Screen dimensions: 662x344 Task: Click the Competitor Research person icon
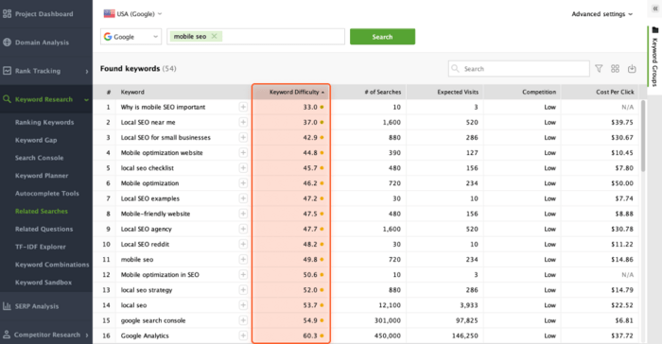[x=7, y=335]
